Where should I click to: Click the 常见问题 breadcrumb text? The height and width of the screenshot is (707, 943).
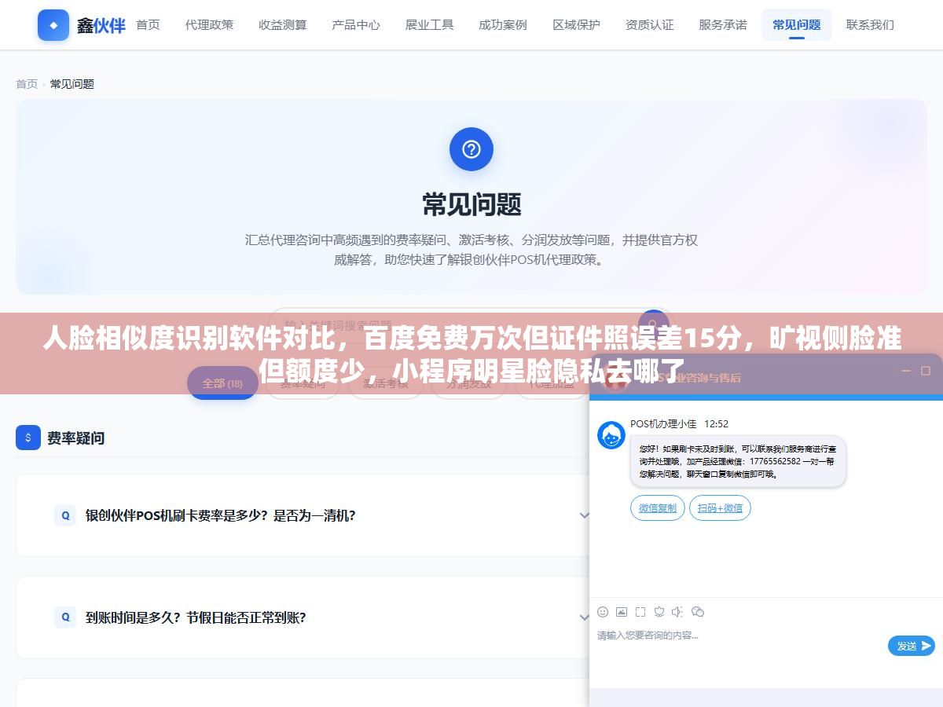point(72,84)
